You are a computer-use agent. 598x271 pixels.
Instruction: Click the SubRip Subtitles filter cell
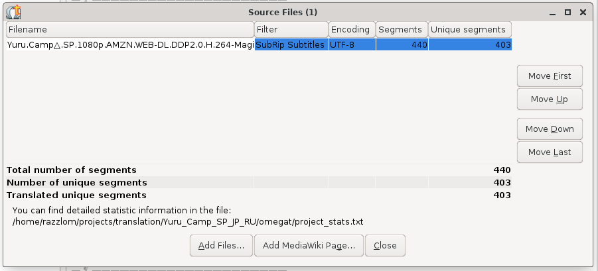291,44
